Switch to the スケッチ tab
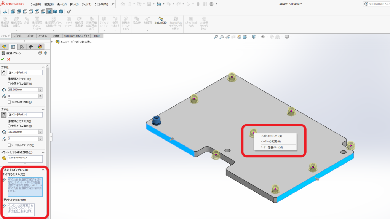390x219 pixels. [x=30, y=35]
